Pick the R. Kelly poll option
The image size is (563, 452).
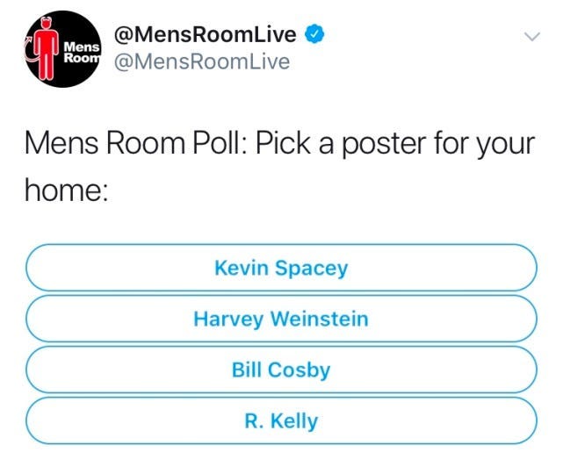click(x=281, y=420)
